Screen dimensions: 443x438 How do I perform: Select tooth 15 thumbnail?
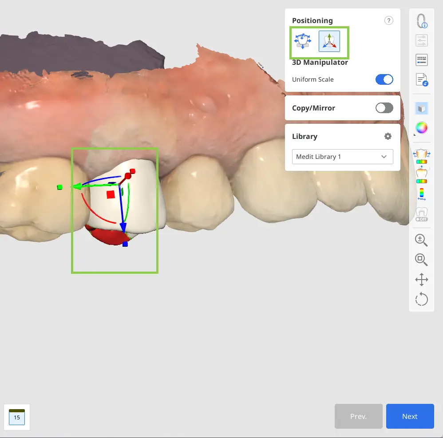coord(17,417)
